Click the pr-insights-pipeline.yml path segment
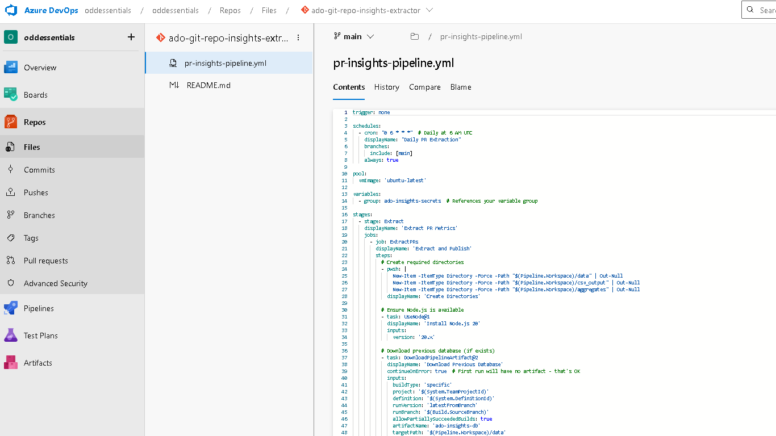The width and height of the screenshot is (776, 436). click(481, 36)
